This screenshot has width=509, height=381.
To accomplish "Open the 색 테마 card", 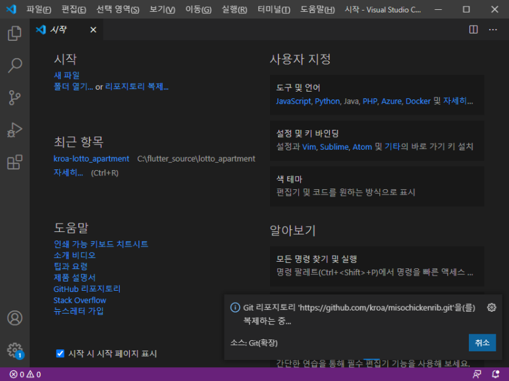I will click(377, 187).
